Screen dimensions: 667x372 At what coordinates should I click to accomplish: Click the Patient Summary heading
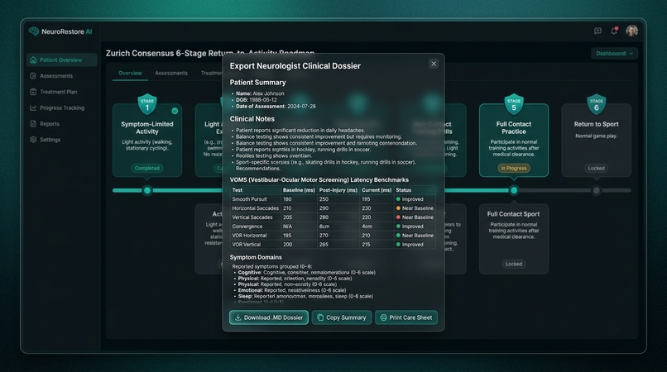[x=258, y=83]
